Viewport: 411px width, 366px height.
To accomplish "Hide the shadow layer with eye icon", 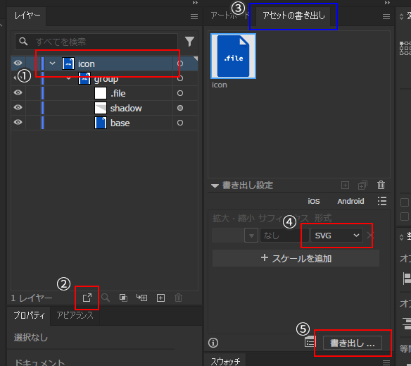I will click(18, 107).
